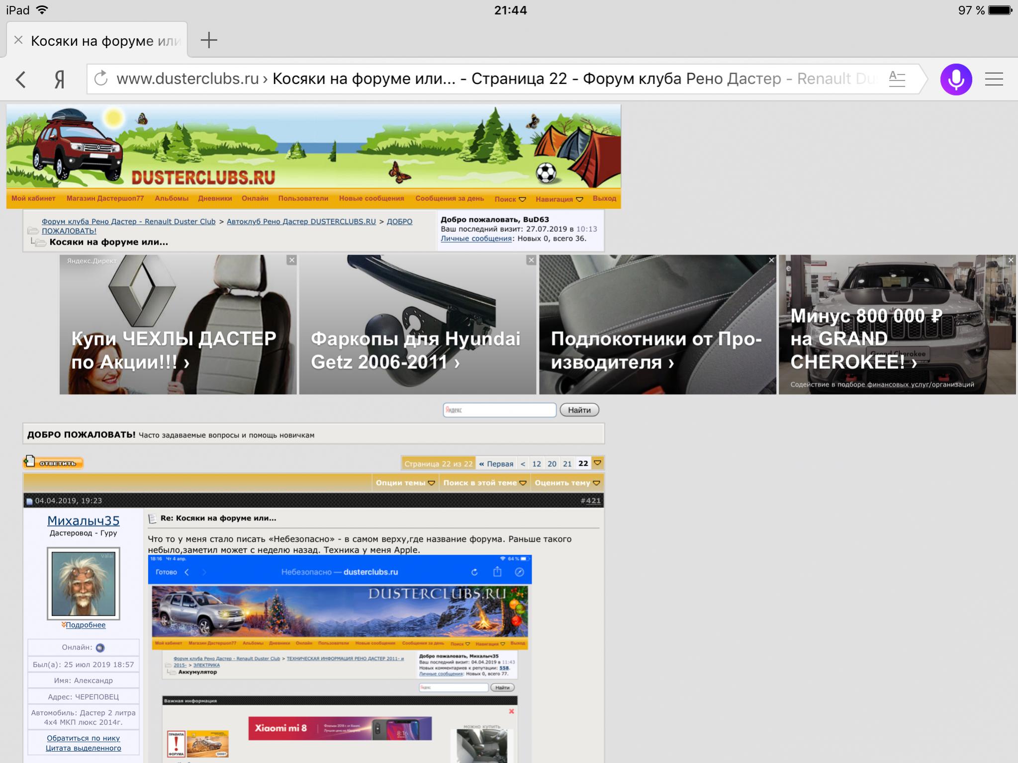Screen dimensions: 1018x763
Task: Click the Ответить reply button
Action: 53,462
